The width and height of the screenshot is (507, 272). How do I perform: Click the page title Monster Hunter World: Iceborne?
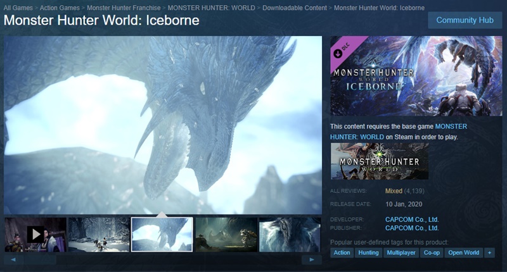coord(101,20)
